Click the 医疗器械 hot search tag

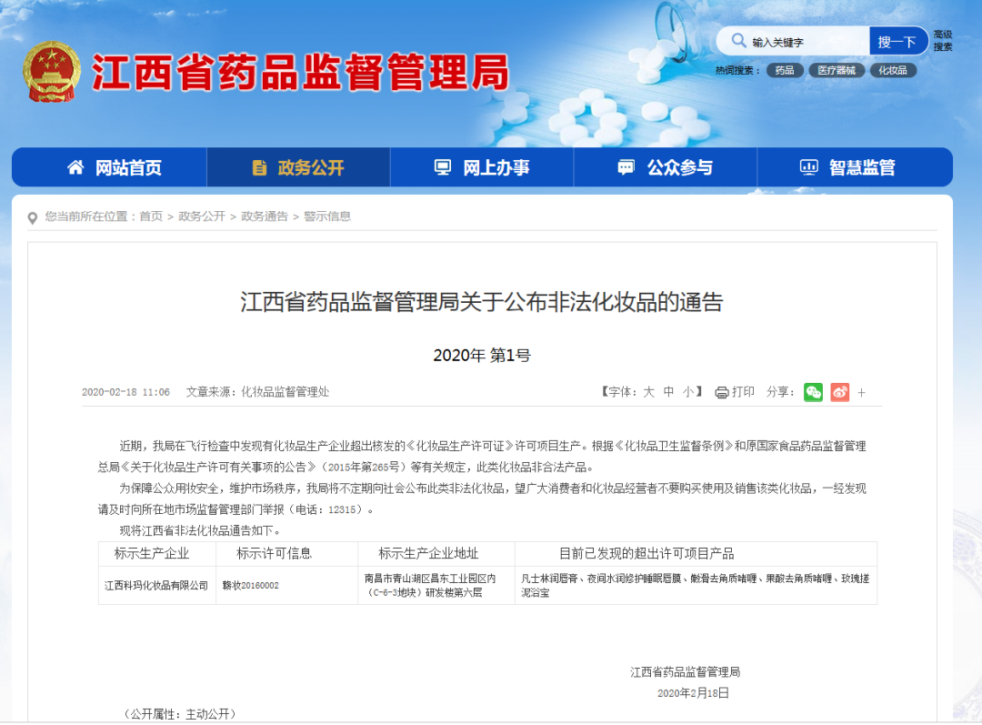tap(837, 70)
